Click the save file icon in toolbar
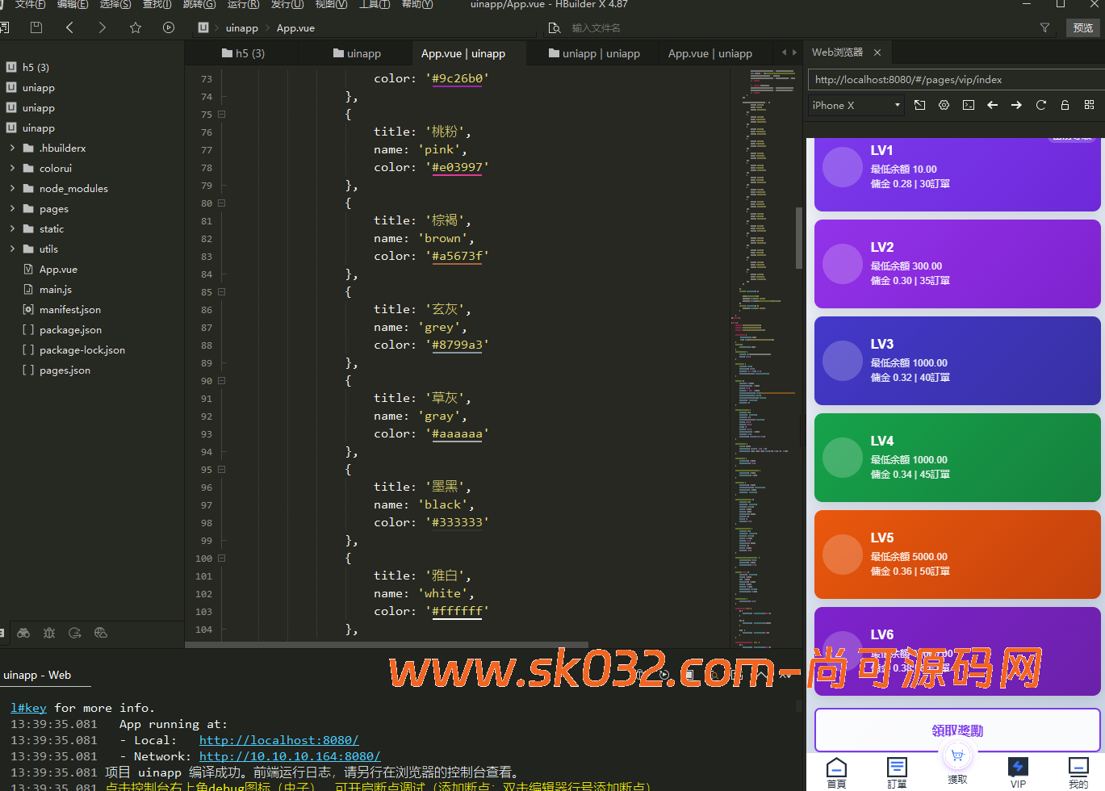 [x=36, y=27]
